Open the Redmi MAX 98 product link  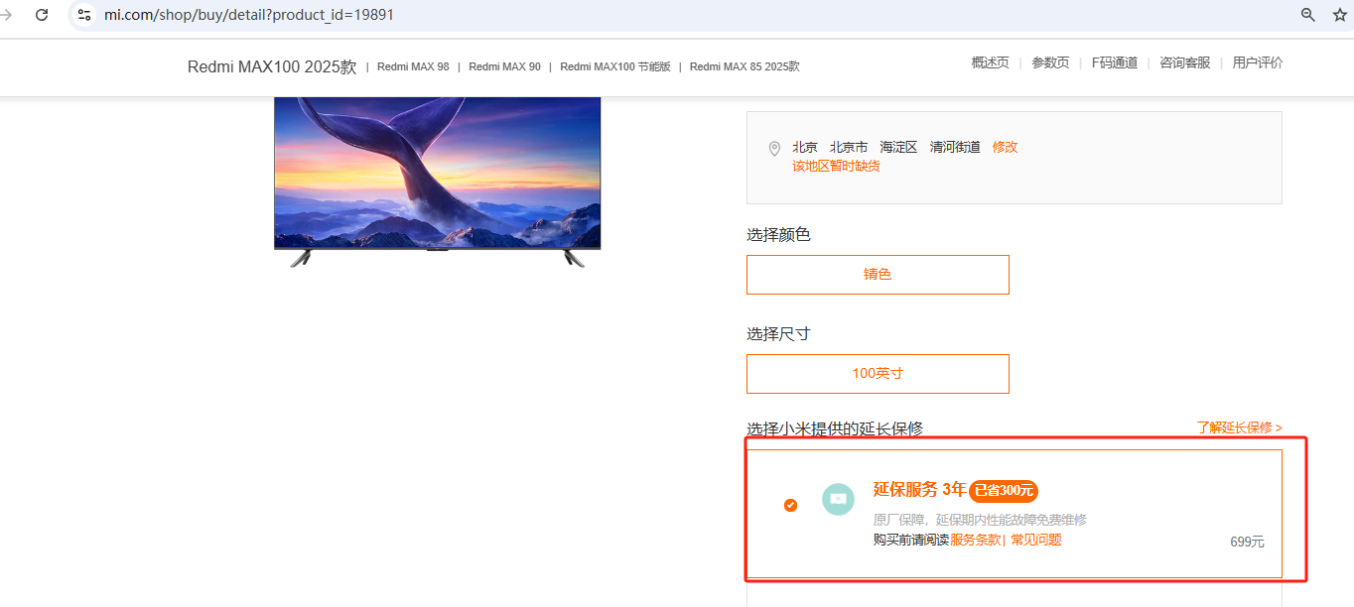413,66
